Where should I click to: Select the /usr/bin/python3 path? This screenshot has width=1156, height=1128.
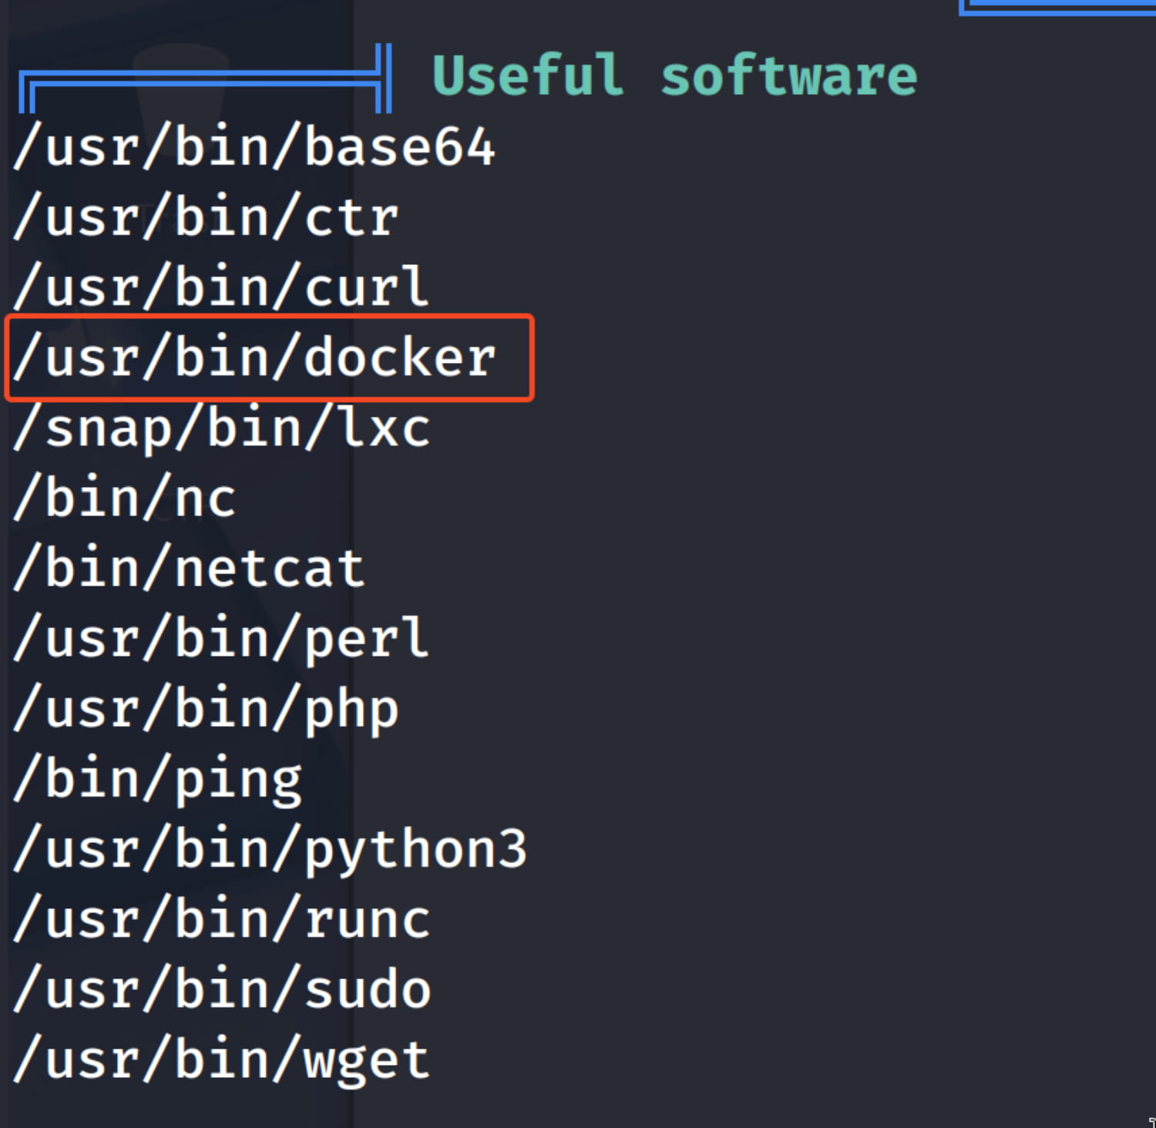pos(270,849)
